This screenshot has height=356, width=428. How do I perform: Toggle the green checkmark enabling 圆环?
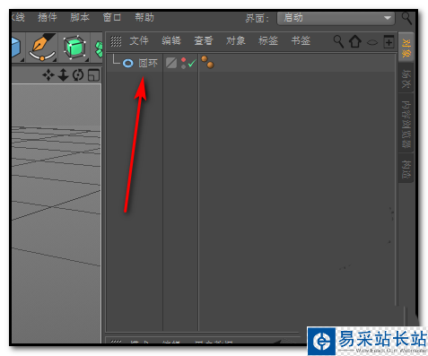tap(192, 63)
